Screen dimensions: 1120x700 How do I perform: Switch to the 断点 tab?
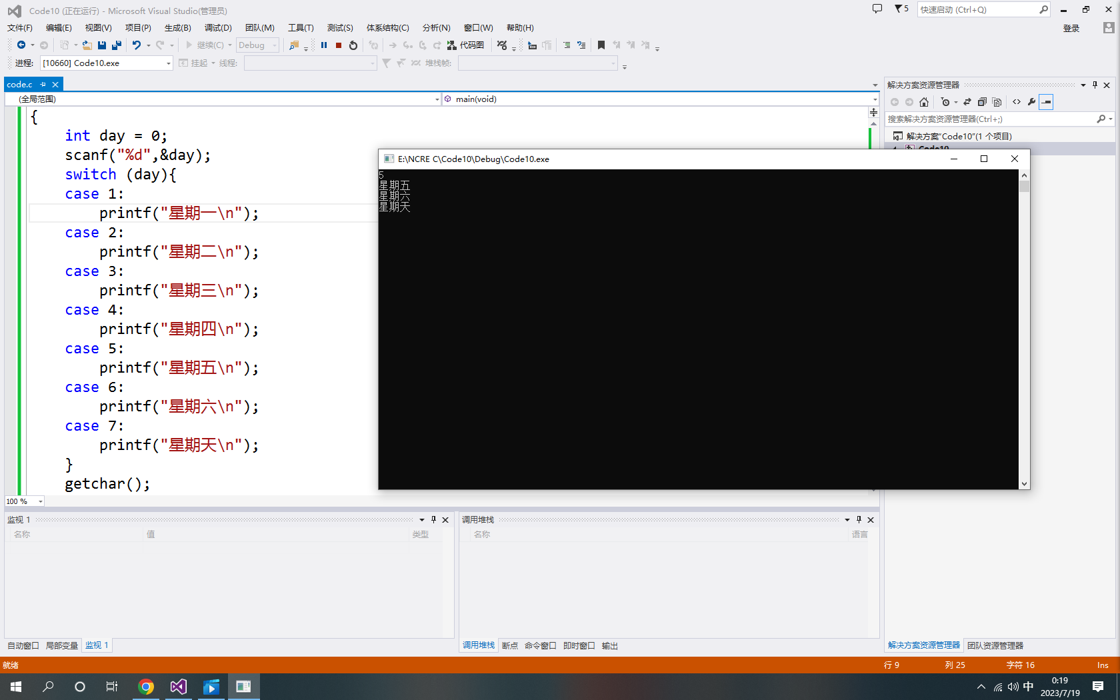(x=510, y=645)
